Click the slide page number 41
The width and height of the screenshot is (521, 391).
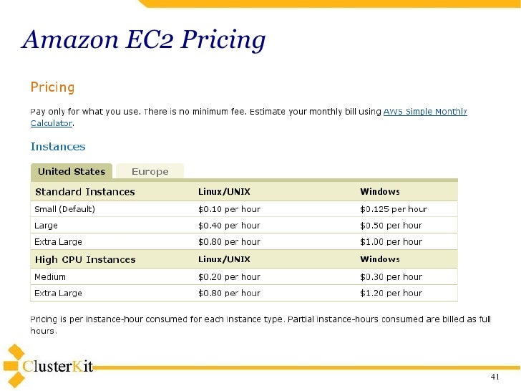click(495, 377)
